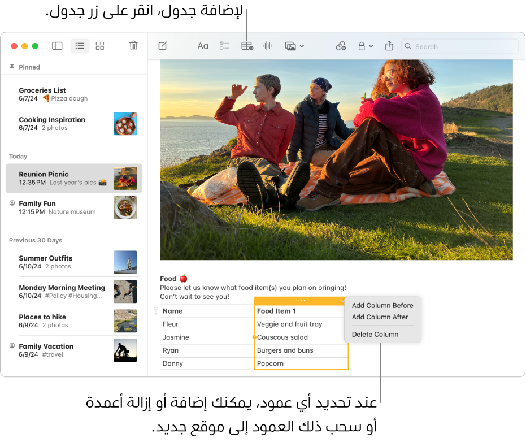Add a table to the note
The height and width of the screenshot is (442, 526).
pyautogui.click(x=247, y=46)
